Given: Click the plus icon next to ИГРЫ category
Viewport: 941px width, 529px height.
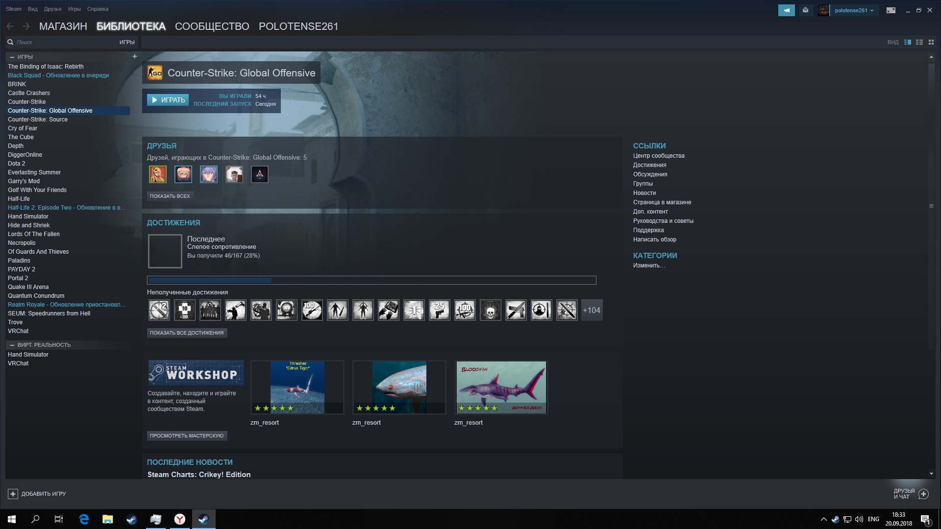Looking at the screenshot, I should tap(135, 56).
